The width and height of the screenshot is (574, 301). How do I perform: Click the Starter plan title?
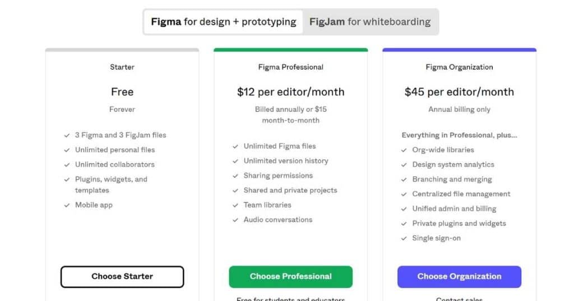(x=122, y=67)
